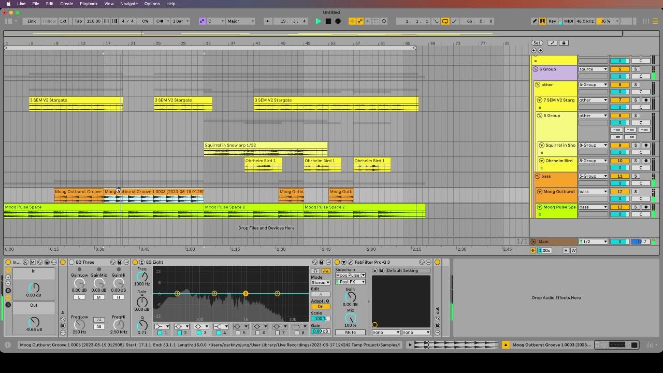The image size is (663, 373).
Task: Toggle the Computer MIDI Keyboard icon
Action: pyautogui.click(x=542, y=21)
